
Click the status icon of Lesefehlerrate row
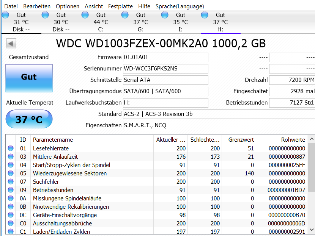click(11, 148)
